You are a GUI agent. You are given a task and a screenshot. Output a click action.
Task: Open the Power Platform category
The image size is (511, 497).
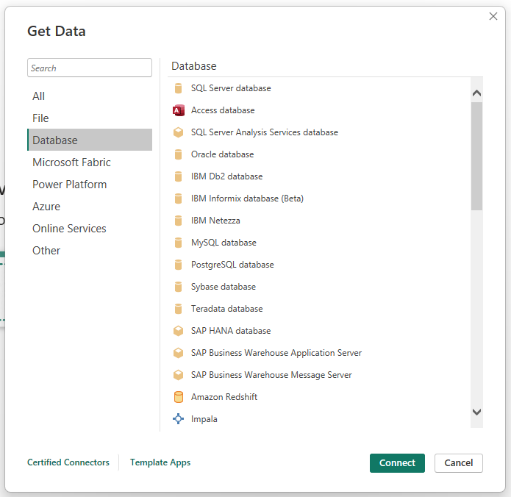(90, 185)
